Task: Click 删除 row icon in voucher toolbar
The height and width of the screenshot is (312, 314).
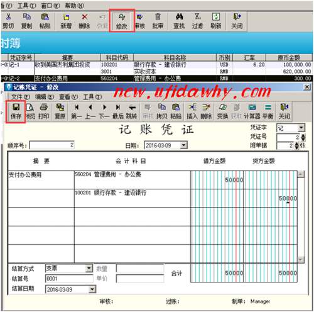Action: click(x=206, y=111)
